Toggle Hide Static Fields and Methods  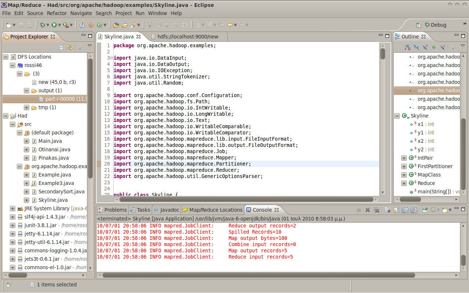point(425,47)
